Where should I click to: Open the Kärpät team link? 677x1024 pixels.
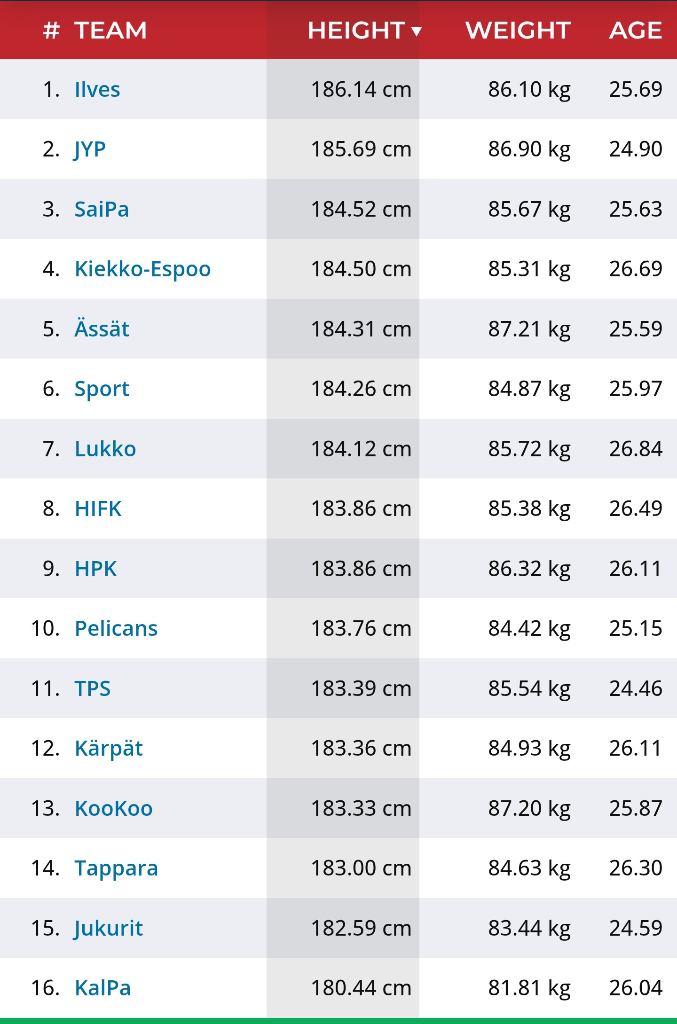tap(109, 749)
